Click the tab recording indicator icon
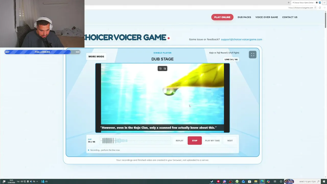Screen dimensions: 327x184 tap(317, 3)
